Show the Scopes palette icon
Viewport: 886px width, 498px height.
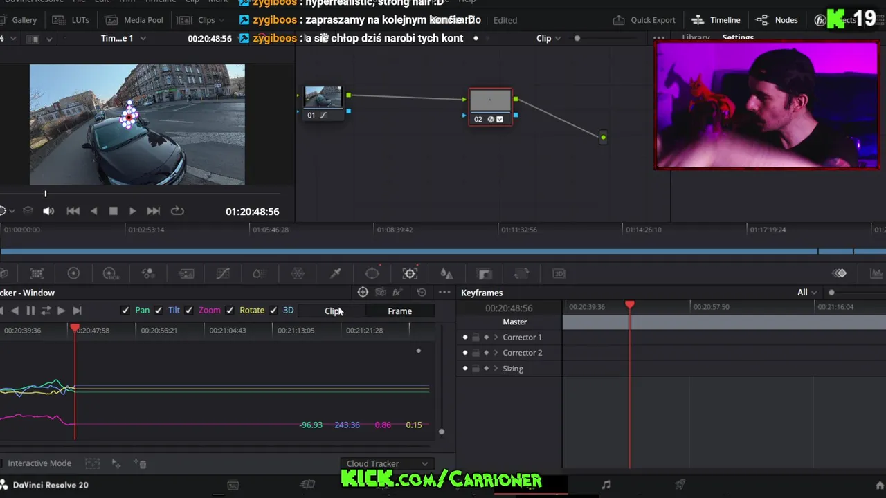tap(876, 273)
